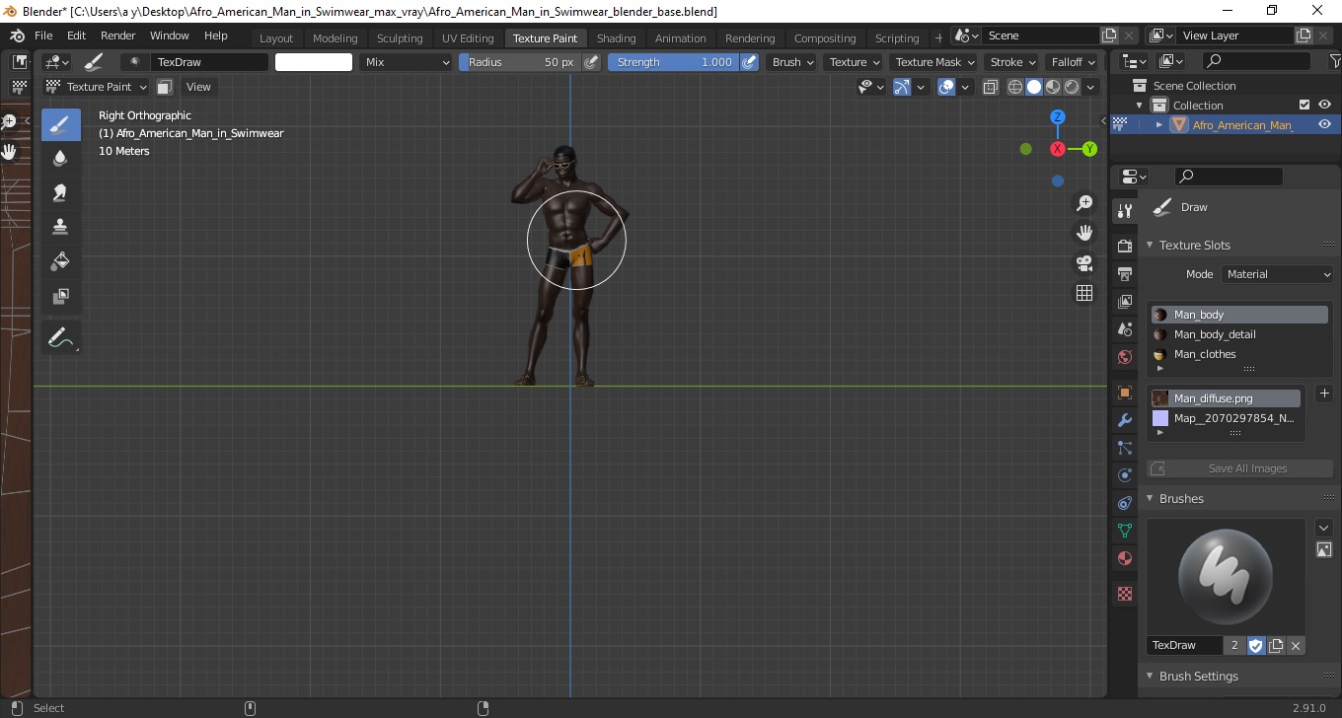
Task: Click Save All Images button
Action: [x=1239, y=468]
